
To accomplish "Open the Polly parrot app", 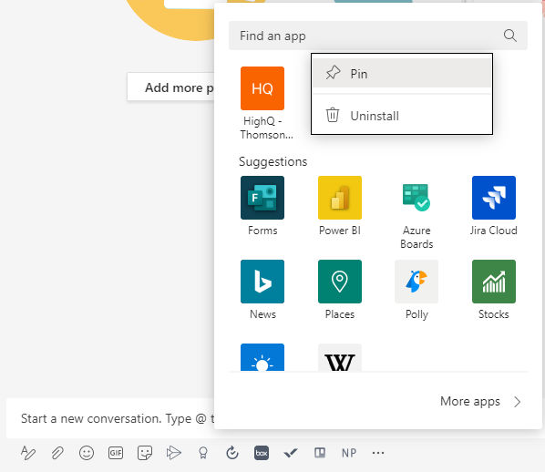I will 416,282.
